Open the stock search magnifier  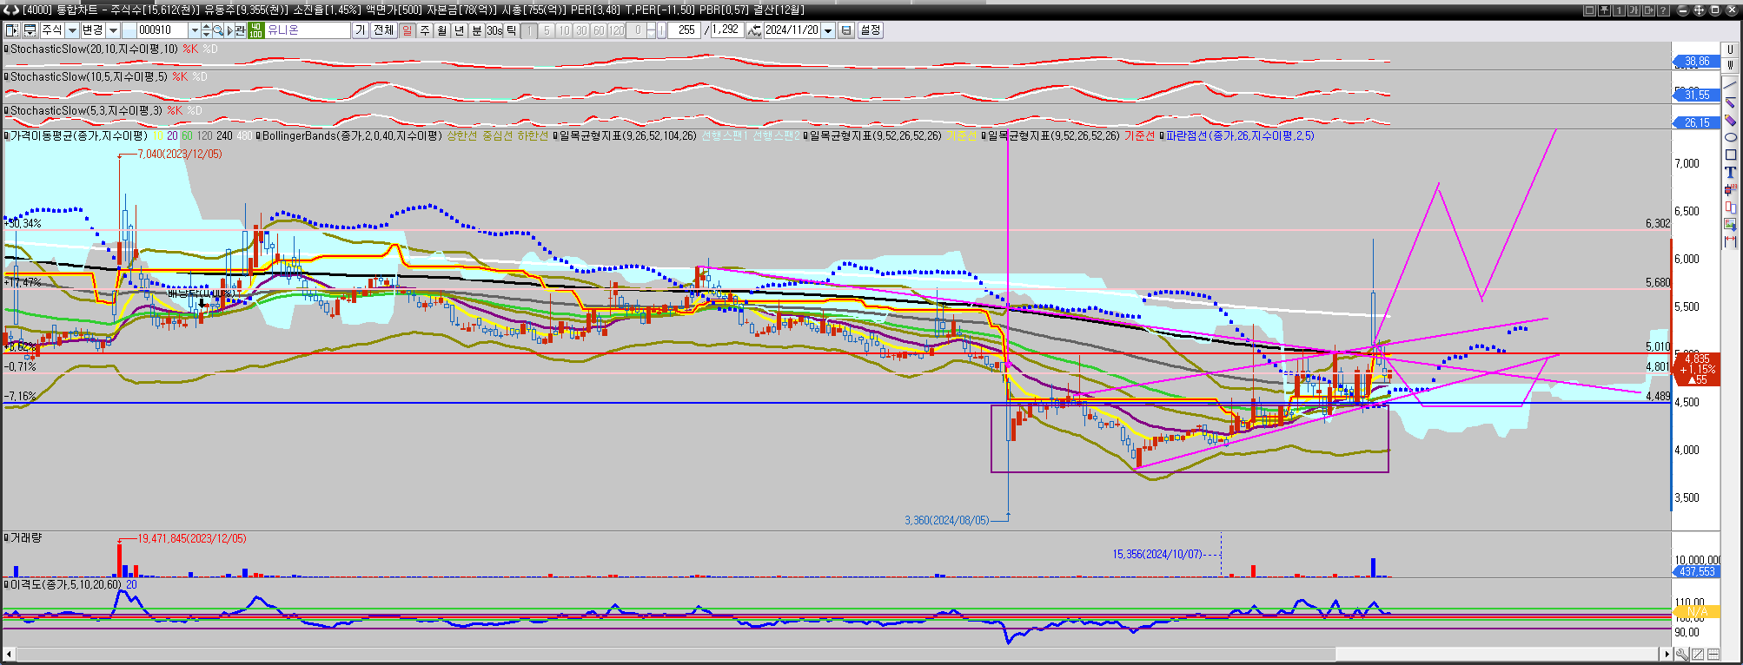[218, 30]
